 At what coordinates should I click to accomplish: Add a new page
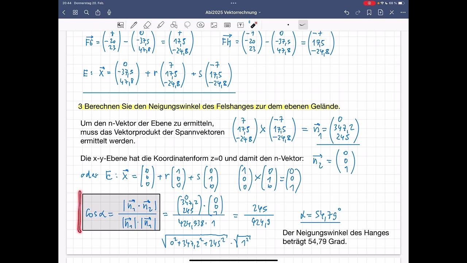(x=381, y=12)
